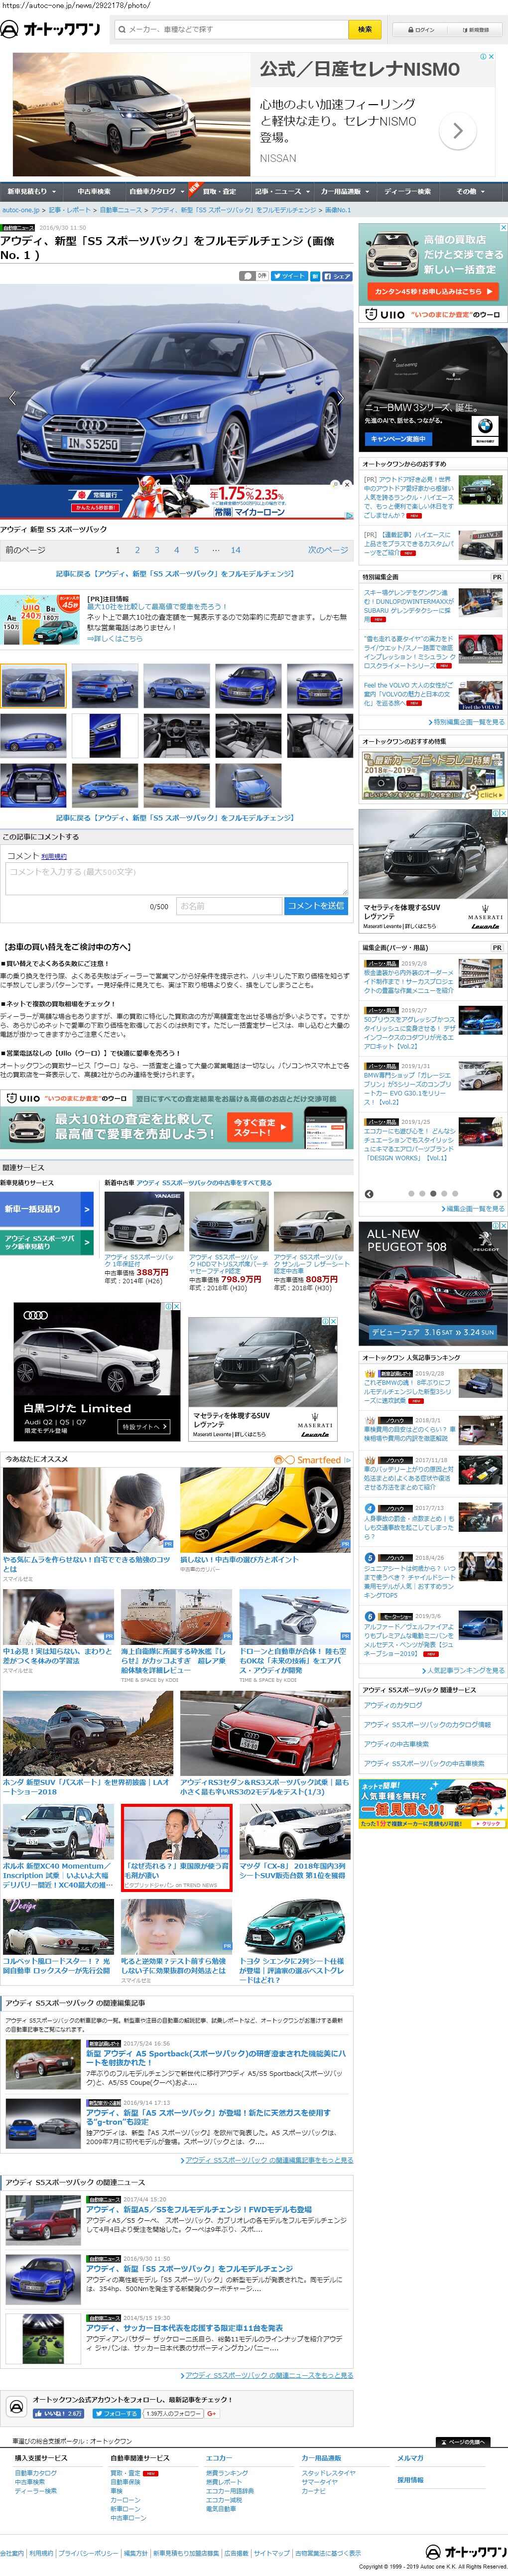Screen dimensions: 508x2576
Task: Close the マイカーローン ad below the photo
Action: [x=347, y=484]
